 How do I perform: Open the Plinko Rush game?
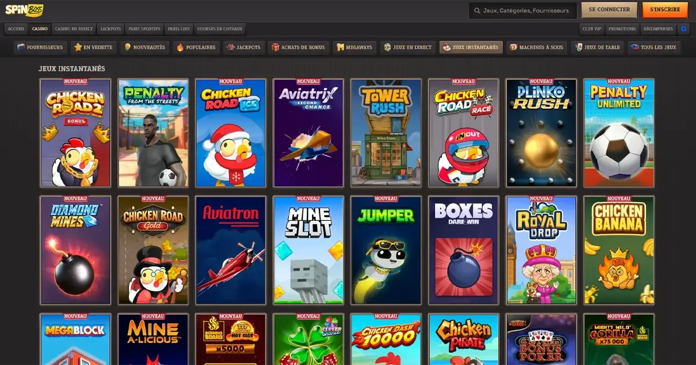[542, 133]
